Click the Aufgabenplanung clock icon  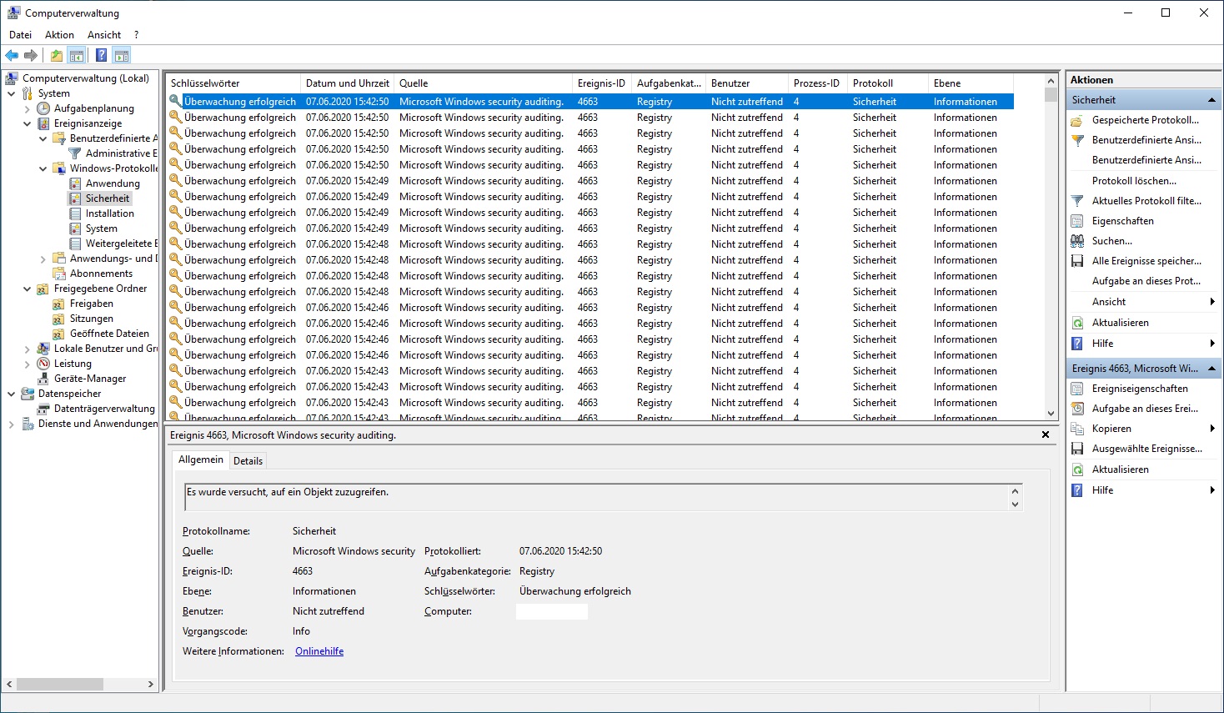43,108
